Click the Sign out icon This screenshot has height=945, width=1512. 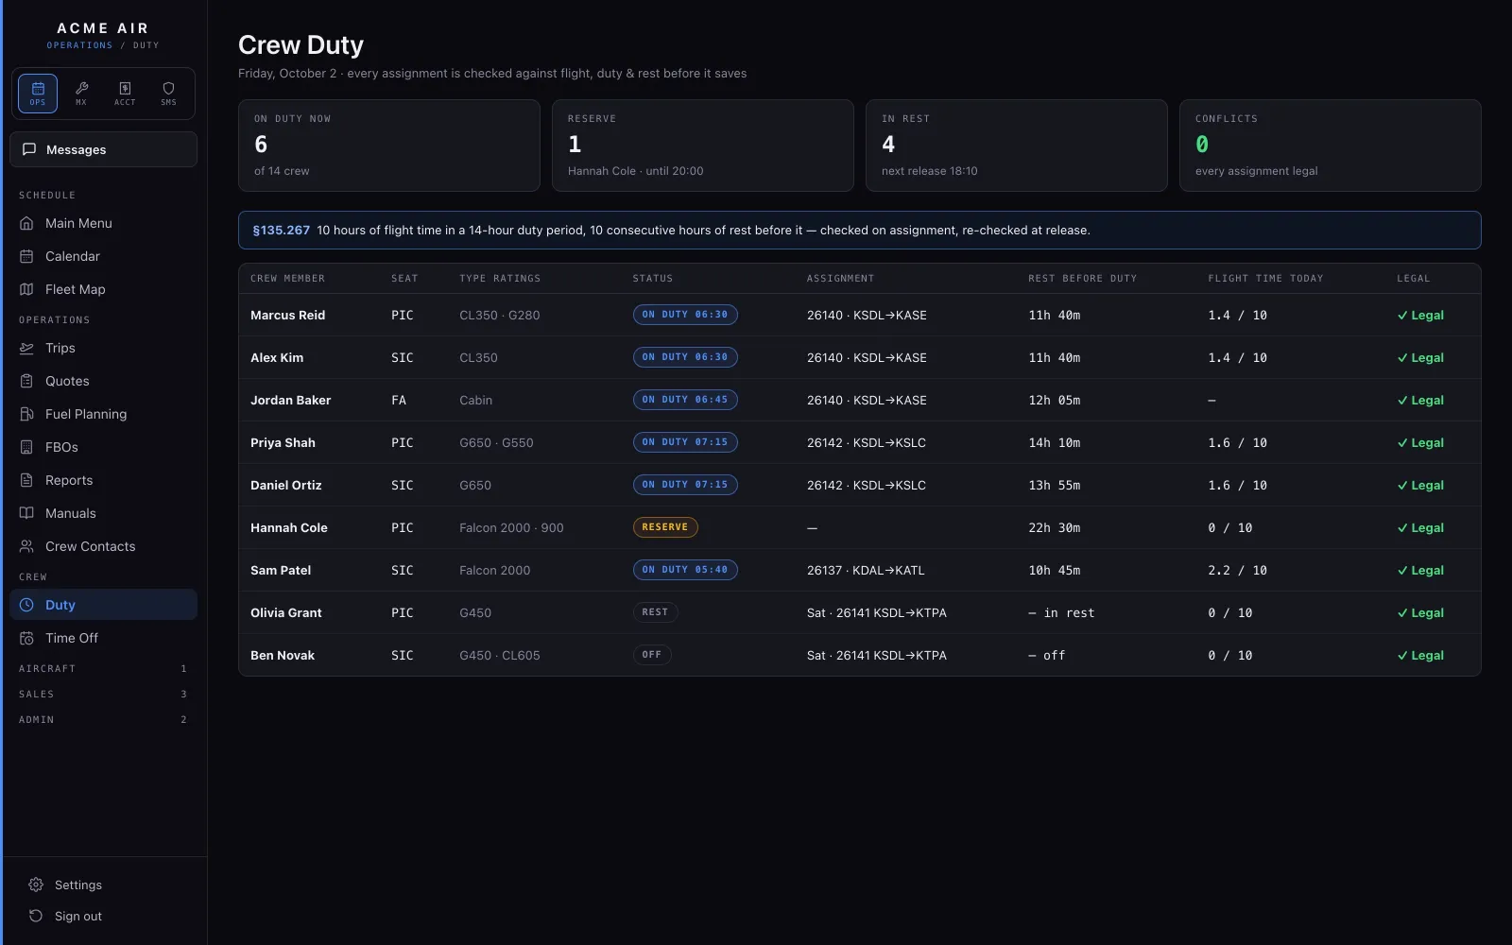(x=36, y=916)
